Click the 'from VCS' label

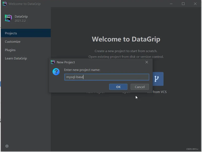coord(160,92)
